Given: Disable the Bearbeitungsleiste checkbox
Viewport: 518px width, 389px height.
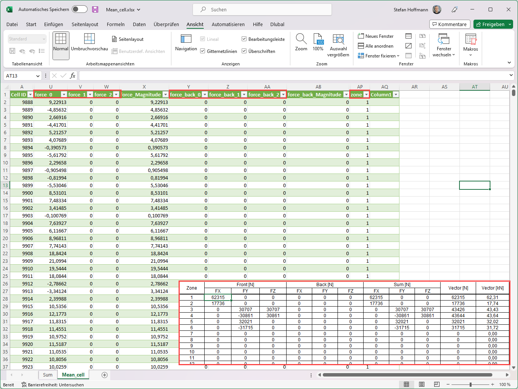Looking at the screenshot, I should coord(244,39).
